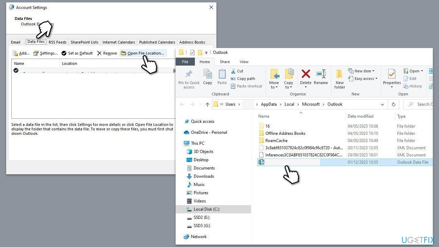The width and height of the screenshot is (439, 247).
Task: Select SSD2 (E:) drive
Action: (x=201, y=217)
